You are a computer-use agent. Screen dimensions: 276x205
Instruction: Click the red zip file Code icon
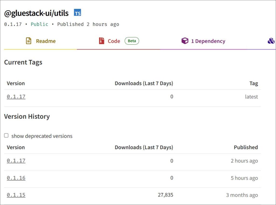point(101,41)
